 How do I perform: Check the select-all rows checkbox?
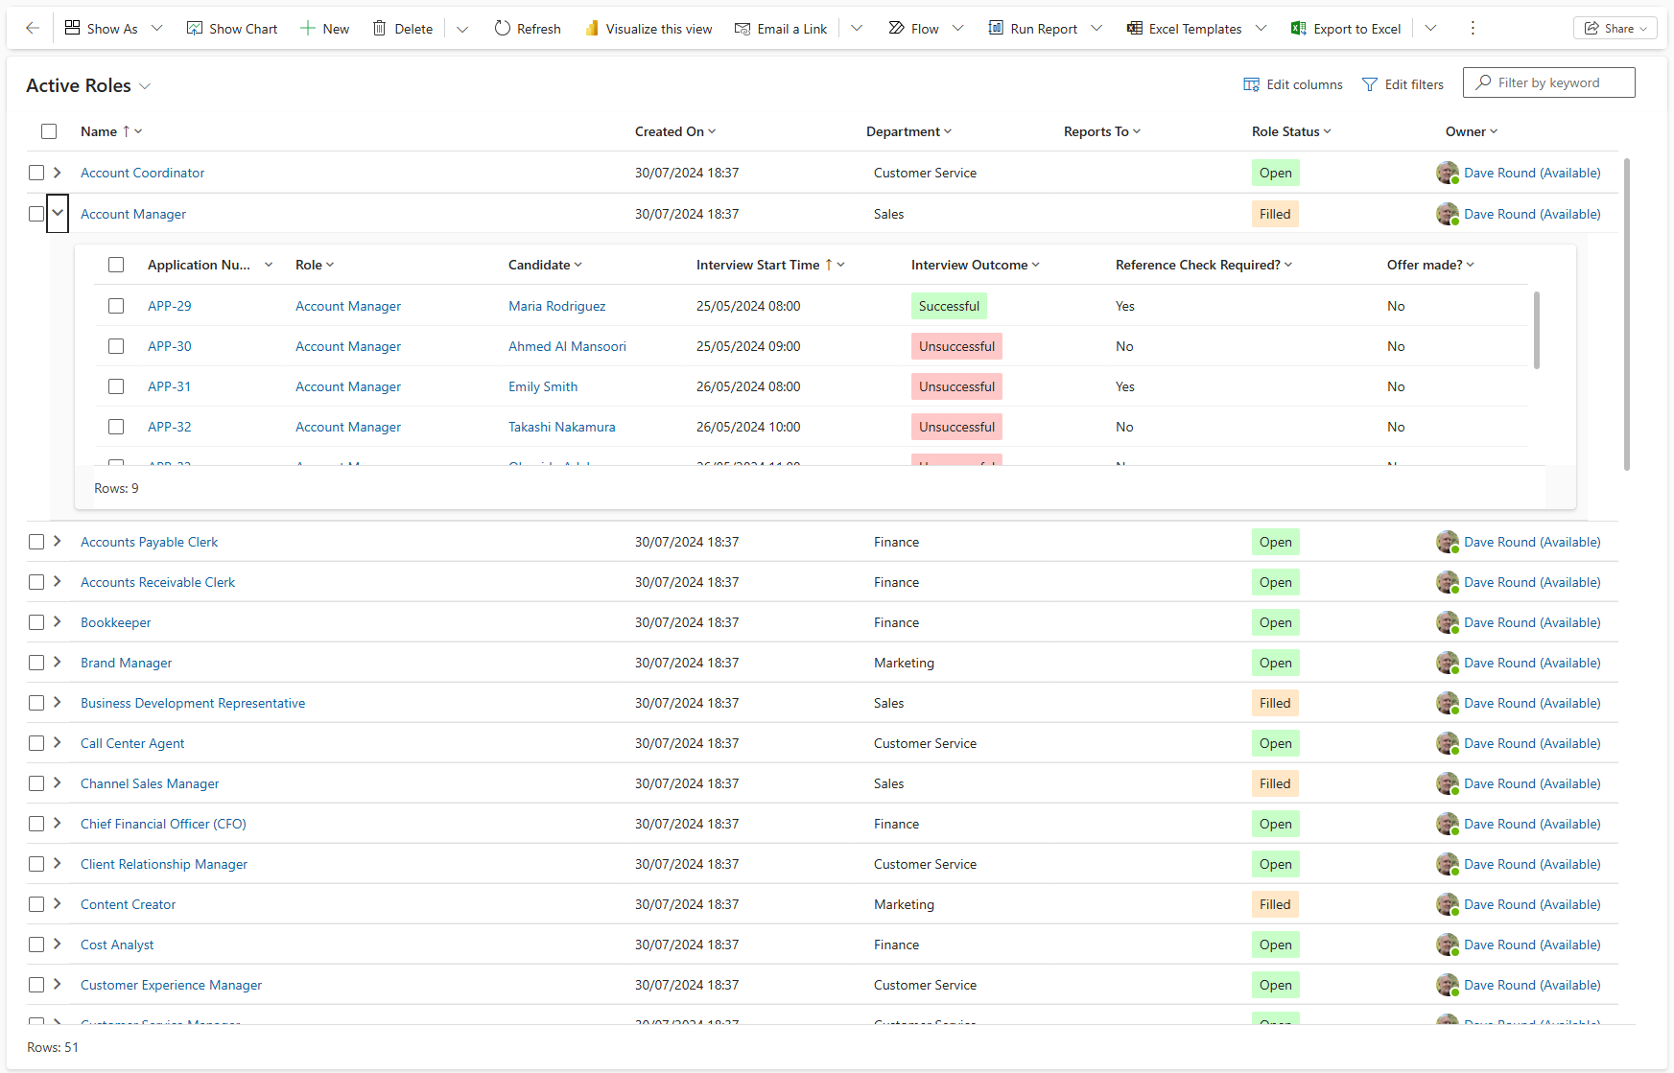[x=49, y=131]
